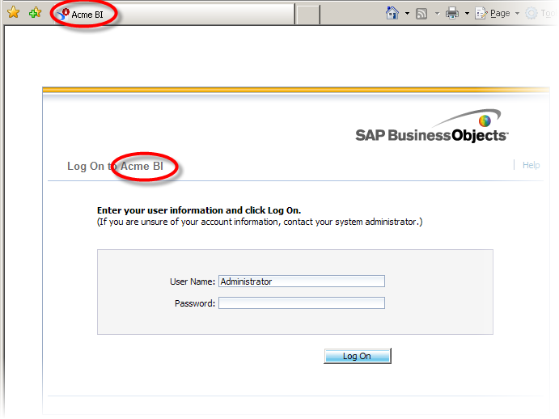This screenshot has height=419, width=559.
Task: Click the 'User Name:' label
Action: (x=193, y=281)
